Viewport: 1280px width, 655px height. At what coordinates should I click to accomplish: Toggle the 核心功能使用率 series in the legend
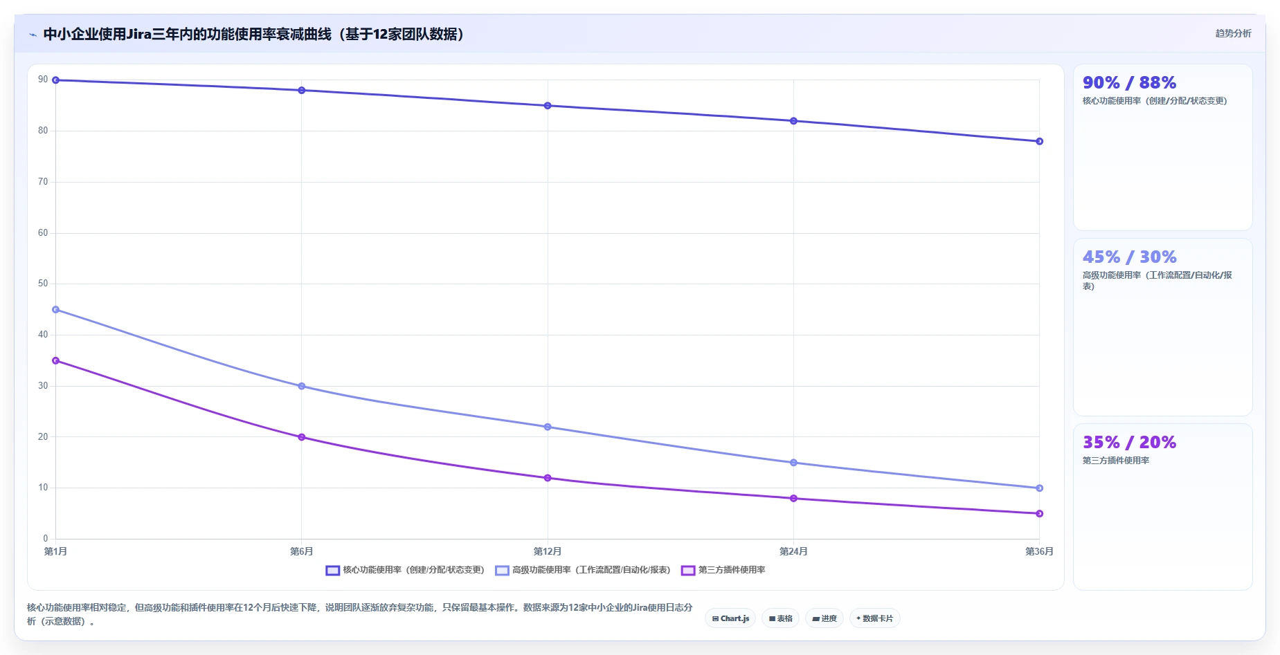405,570
